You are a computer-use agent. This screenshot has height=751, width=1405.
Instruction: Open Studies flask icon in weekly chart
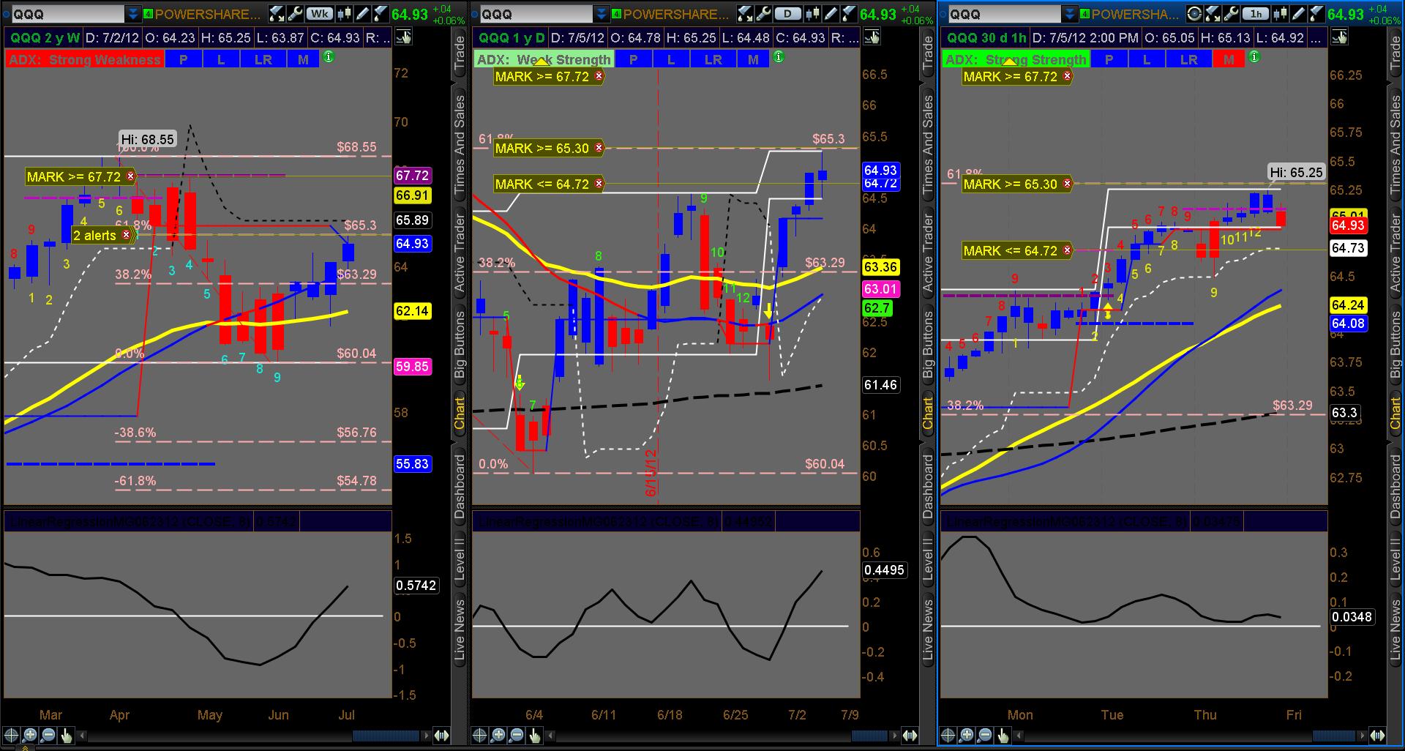[277, 13]
